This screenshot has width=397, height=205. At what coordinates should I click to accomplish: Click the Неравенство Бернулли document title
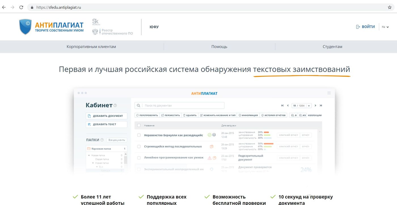coord(174,135)
